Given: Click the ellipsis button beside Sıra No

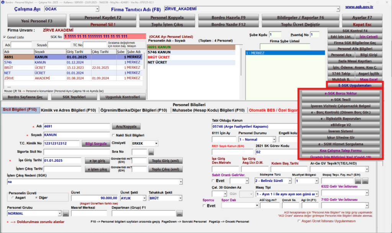Looking at the screenshot, I should pos(151,152).
